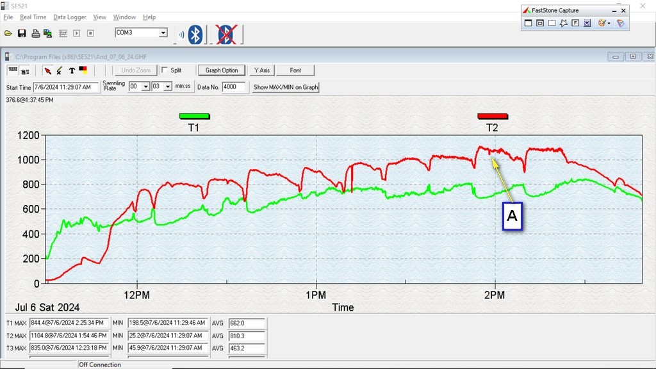
Task: Click the printer icon in toolbar
Action: click(36, 33)
